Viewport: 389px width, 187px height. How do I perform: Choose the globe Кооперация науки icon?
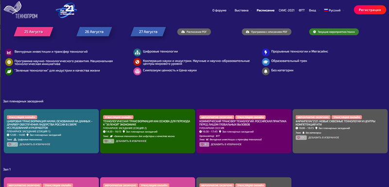(x=137, y=62)
